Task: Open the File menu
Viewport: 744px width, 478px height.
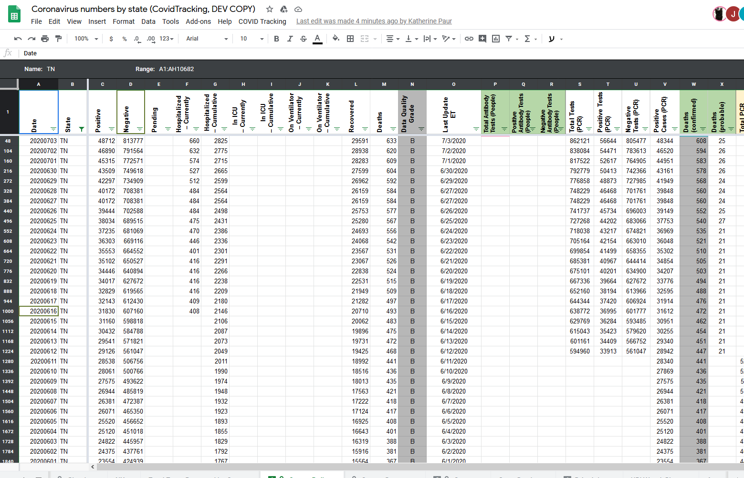Action: 36,21
